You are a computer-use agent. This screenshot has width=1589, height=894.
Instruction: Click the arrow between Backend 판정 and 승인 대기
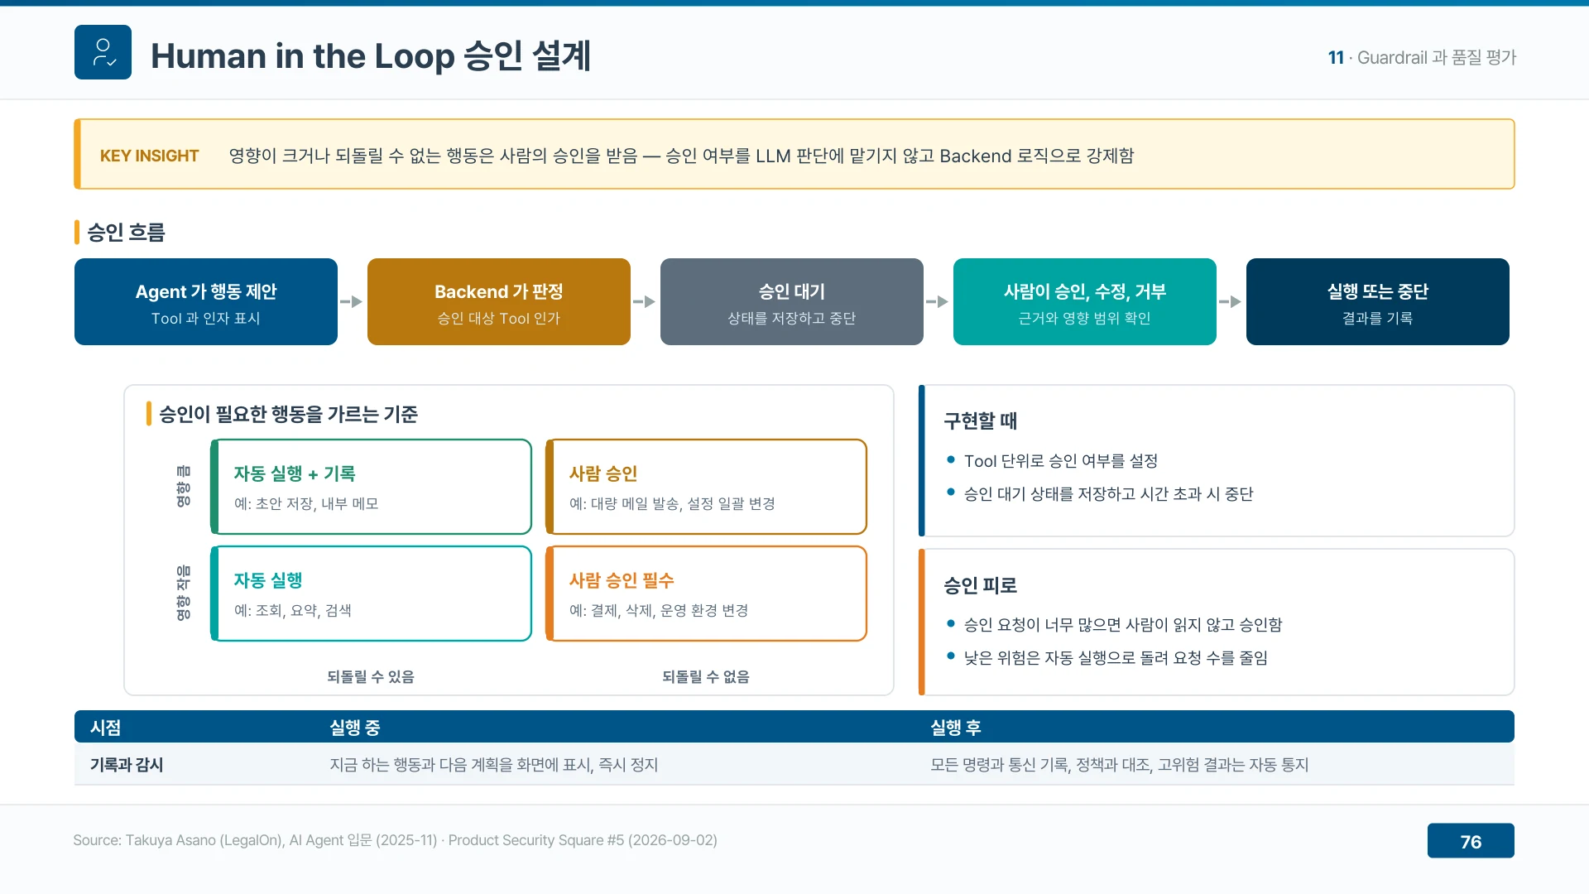(x=645, y=301)
